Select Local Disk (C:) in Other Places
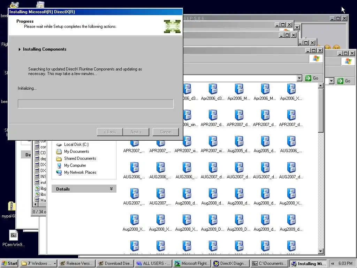This screenshot has height=268, width=357. pos(73,144)
